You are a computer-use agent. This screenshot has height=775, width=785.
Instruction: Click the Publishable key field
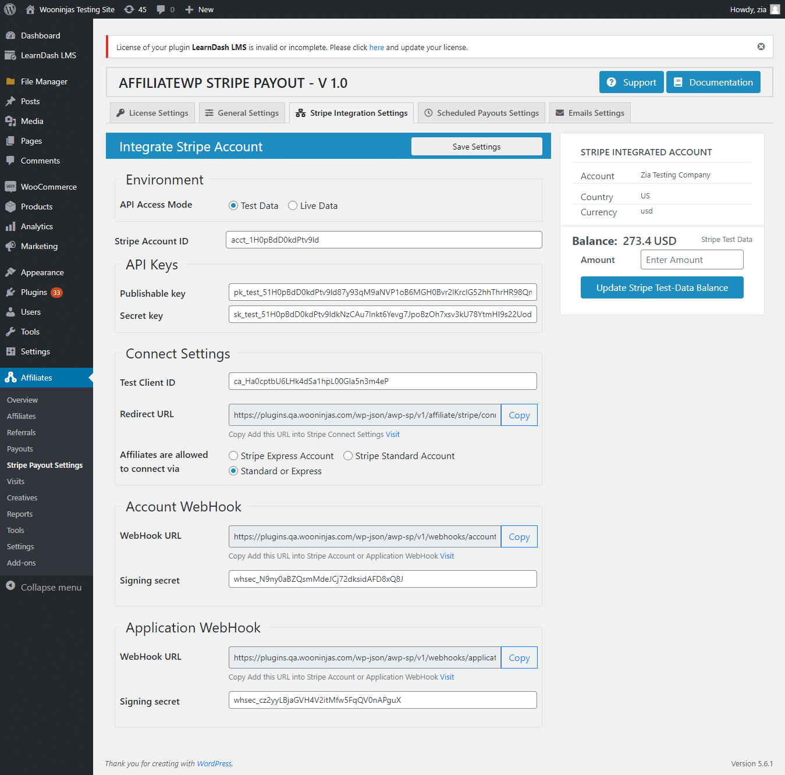(x=383, y=292)
